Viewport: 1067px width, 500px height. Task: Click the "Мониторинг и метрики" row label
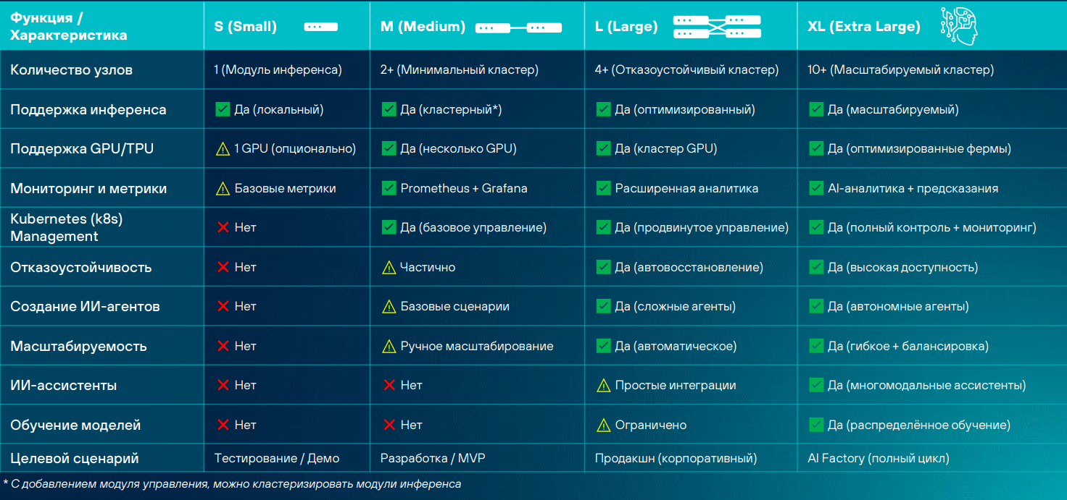(88, 189)
